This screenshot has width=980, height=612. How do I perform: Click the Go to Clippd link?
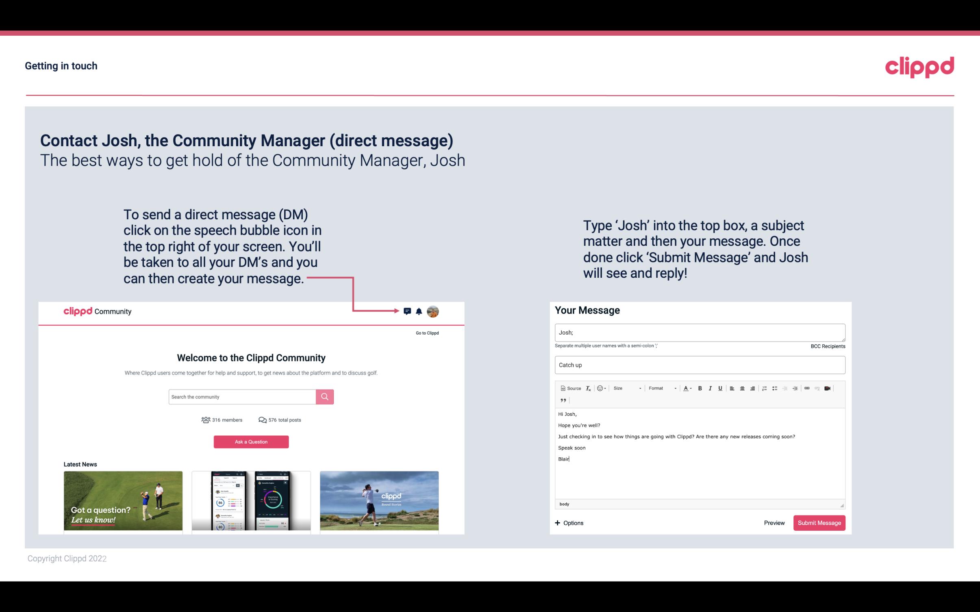click(x=426, y=333)
